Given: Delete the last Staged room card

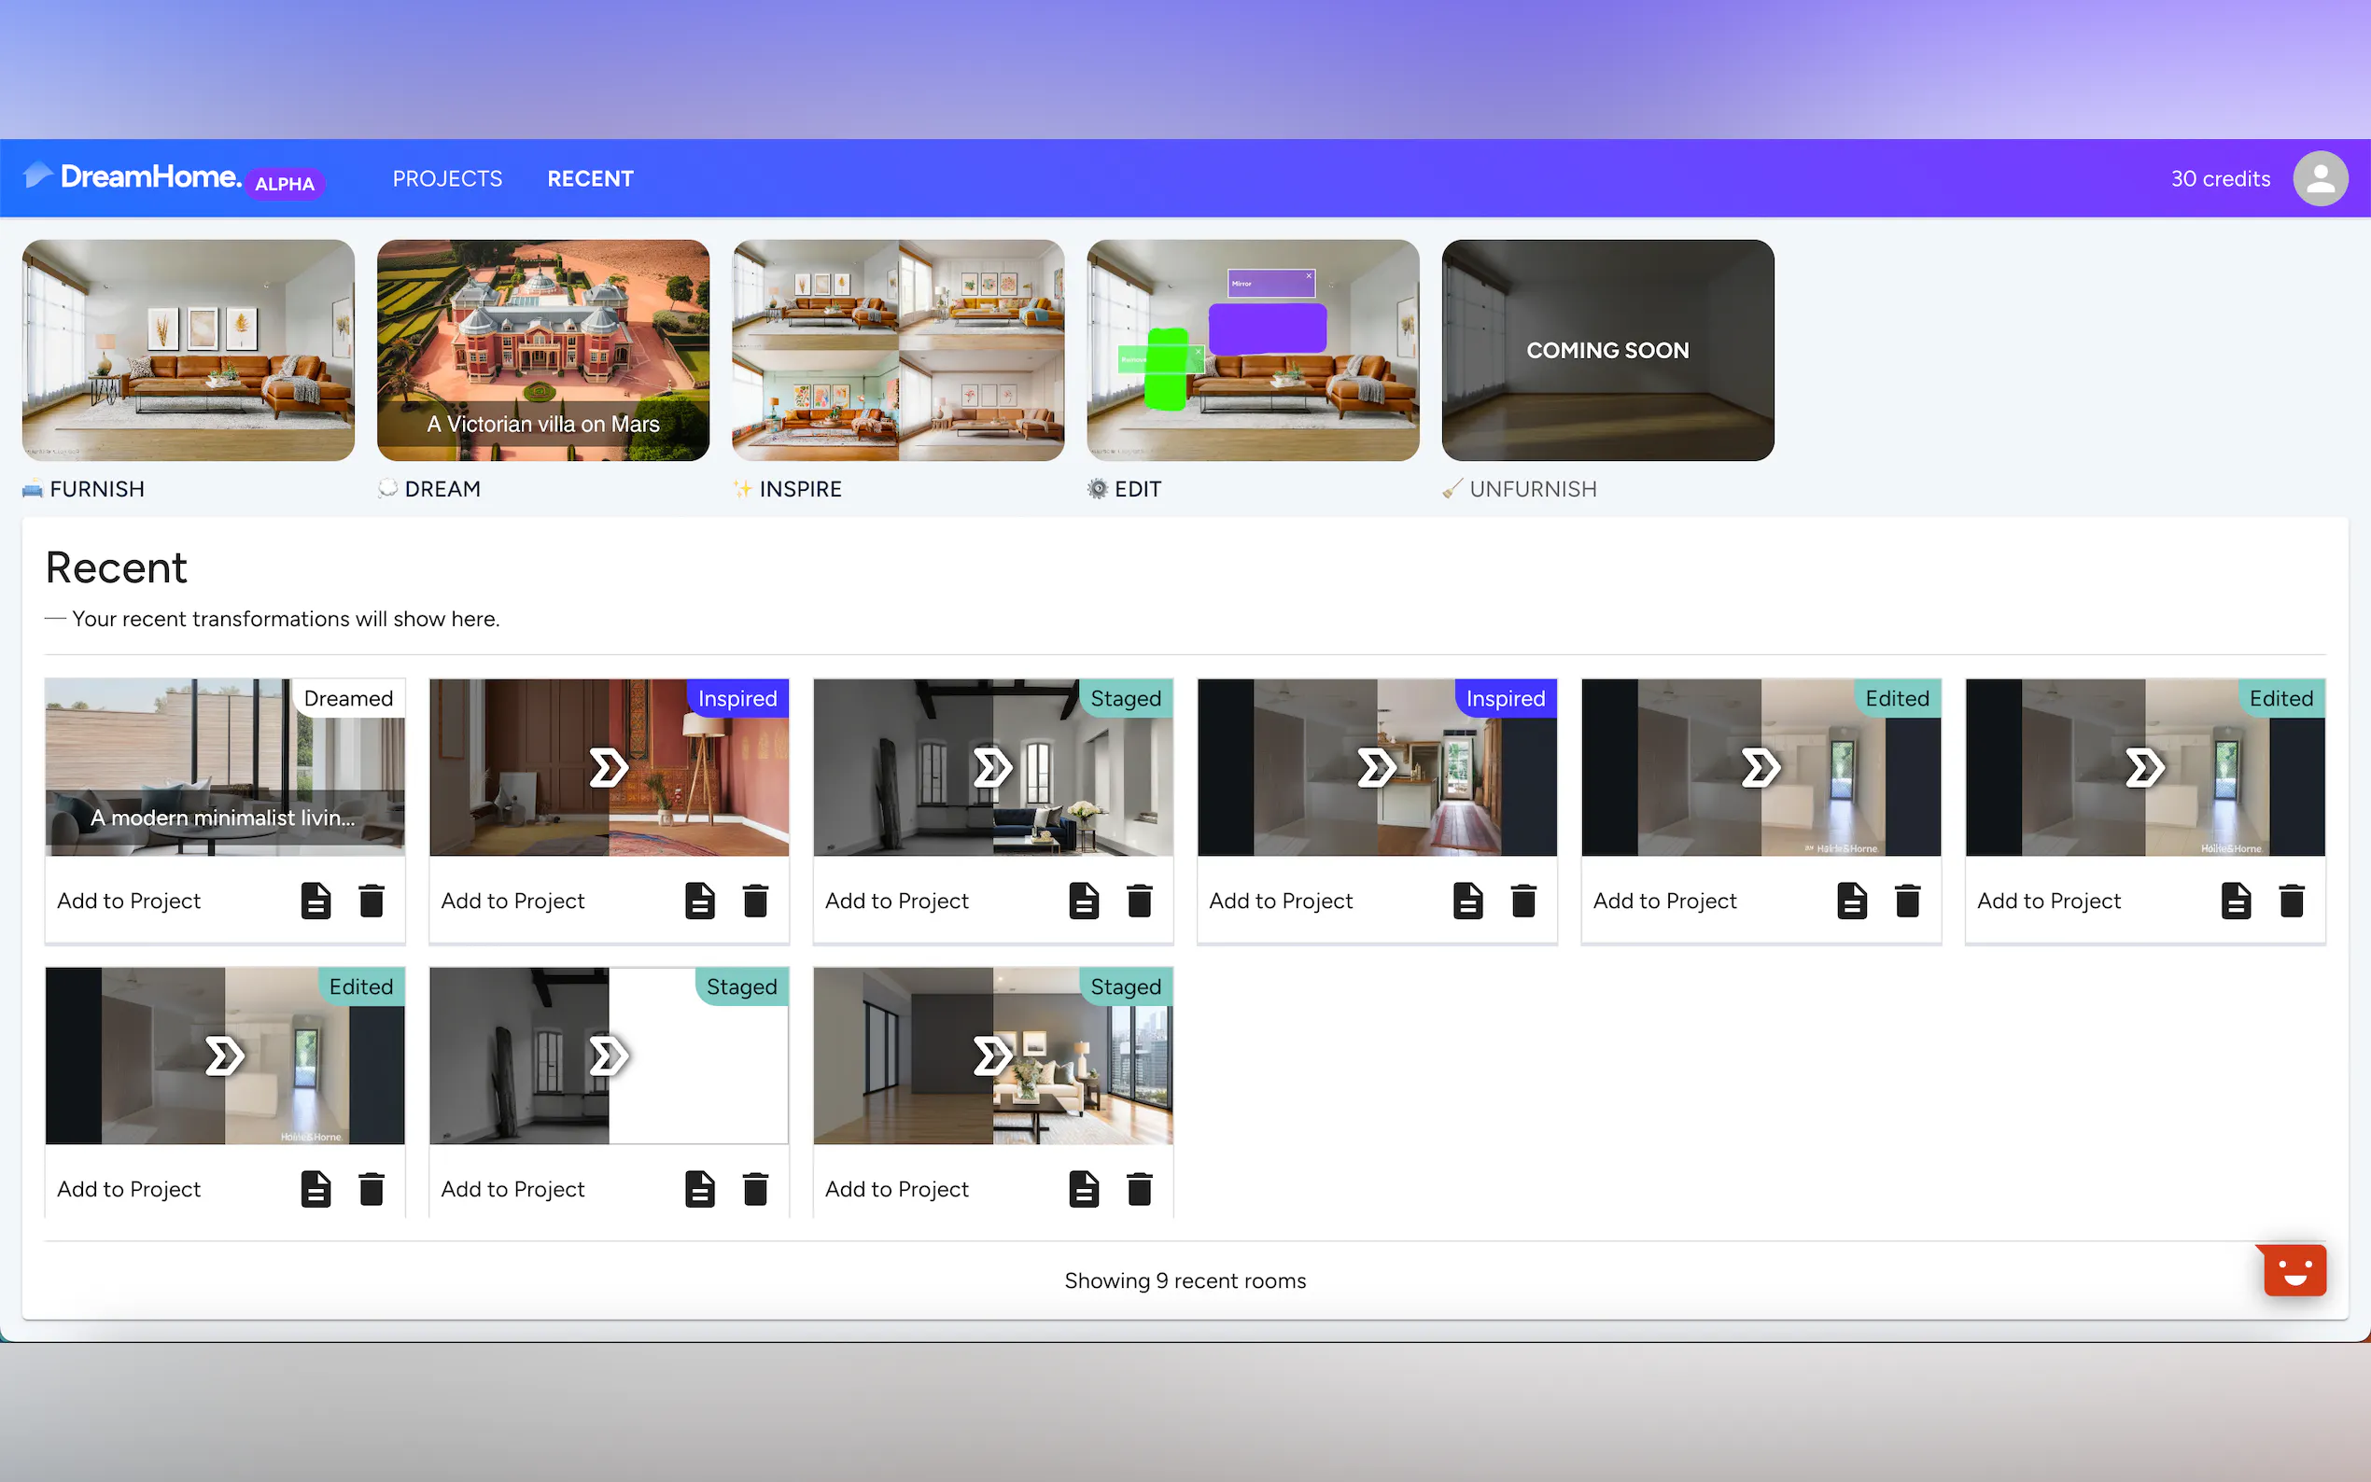Looking at the screenshot, I should pyautogui.click(x=1139, y=1188).
